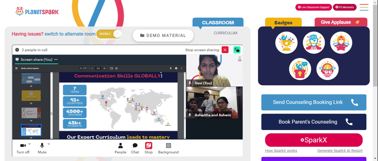Screen dimensions: 378x161
Task: Turn off the camera
Action: pos(23,148)
